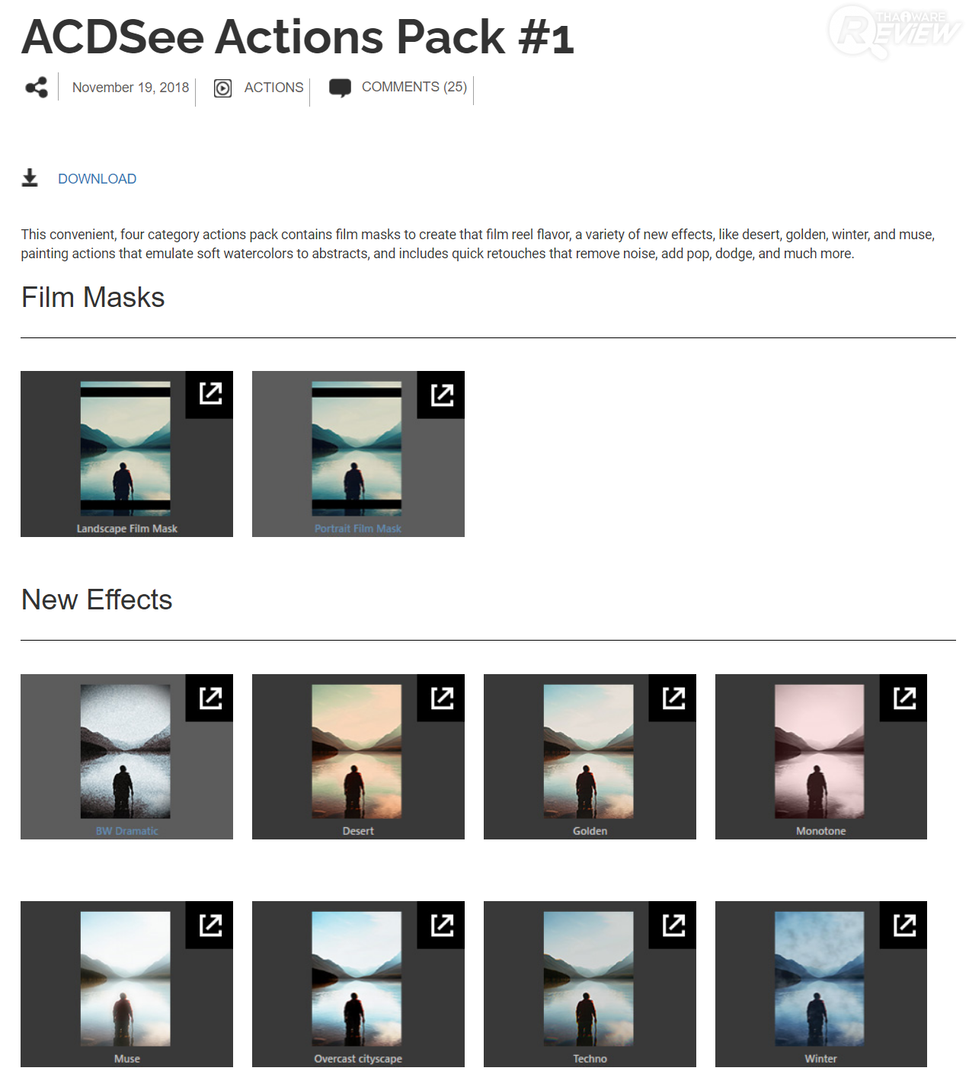This screenshot has width=969, height=1087.
Task: Open Muse effect expand icon
Action: coord(209,925)
